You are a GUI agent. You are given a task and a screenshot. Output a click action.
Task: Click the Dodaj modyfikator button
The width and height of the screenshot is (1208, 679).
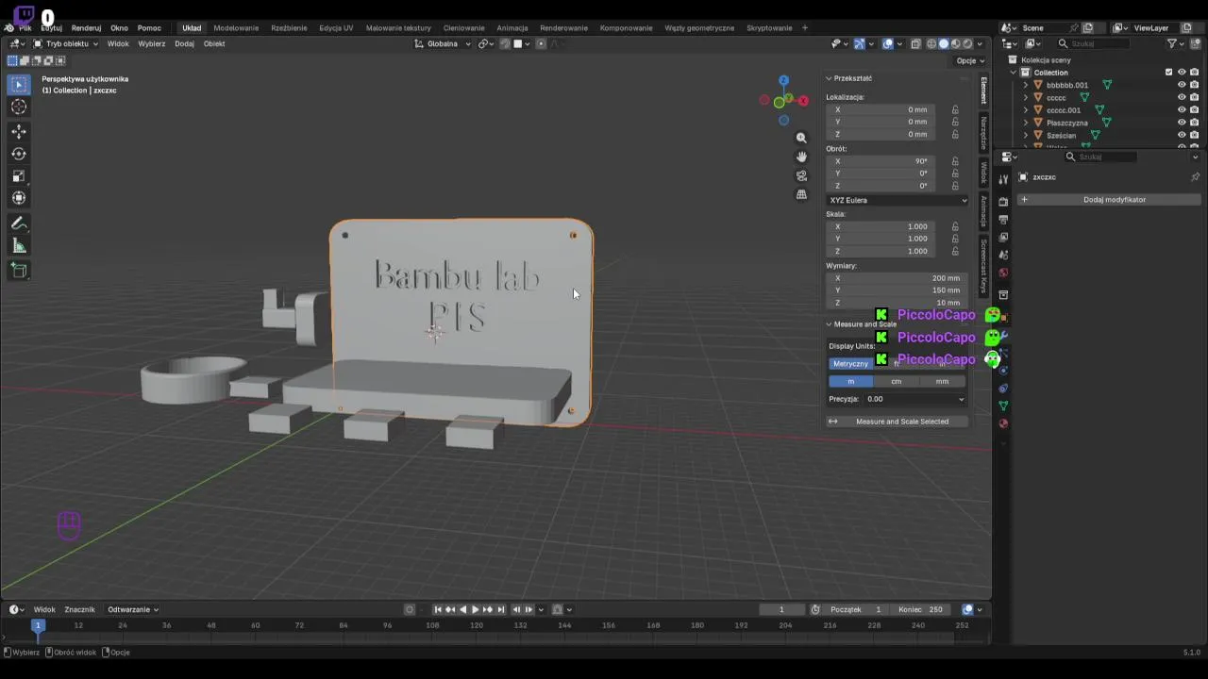click(1108, 199)
